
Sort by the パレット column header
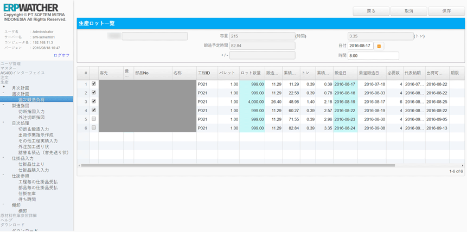(228, 73)
